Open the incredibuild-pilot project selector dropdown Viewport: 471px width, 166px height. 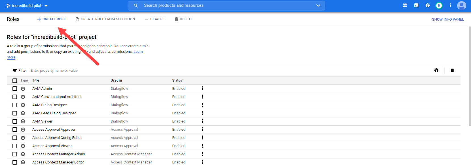(x=27, y=6)
